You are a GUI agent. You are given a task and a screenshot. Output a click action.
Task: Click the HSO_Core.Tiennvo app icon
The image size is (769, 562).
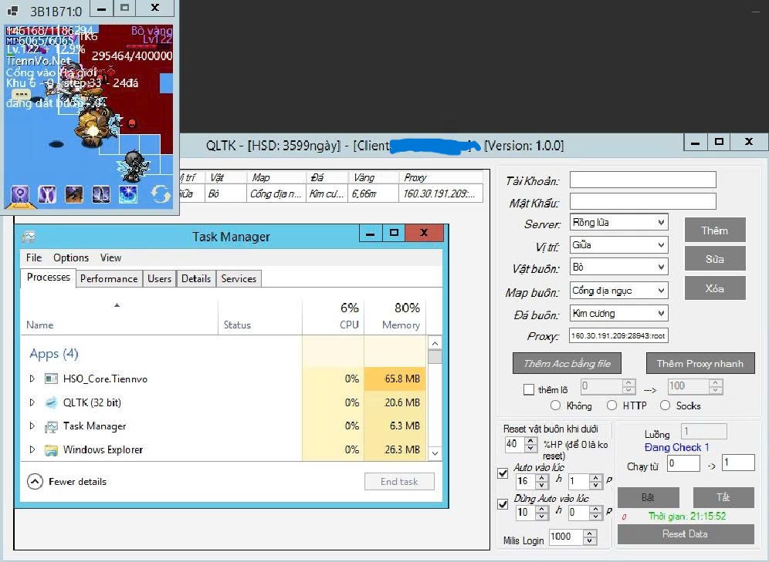click(52, 379)
